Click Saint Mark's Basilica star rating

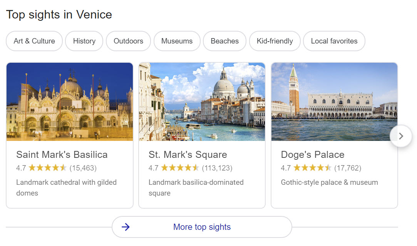click(x=47, y=168)
